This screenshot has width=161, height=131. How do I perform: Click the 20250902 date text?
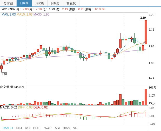[x=8, y=9]
